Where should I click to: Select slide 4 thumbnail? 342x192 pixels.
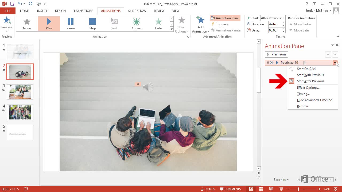point(20,112)
